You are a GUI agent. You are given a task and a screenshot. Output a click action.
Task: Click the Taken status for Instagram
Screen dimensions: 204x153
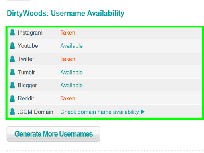tap(68, 33)
